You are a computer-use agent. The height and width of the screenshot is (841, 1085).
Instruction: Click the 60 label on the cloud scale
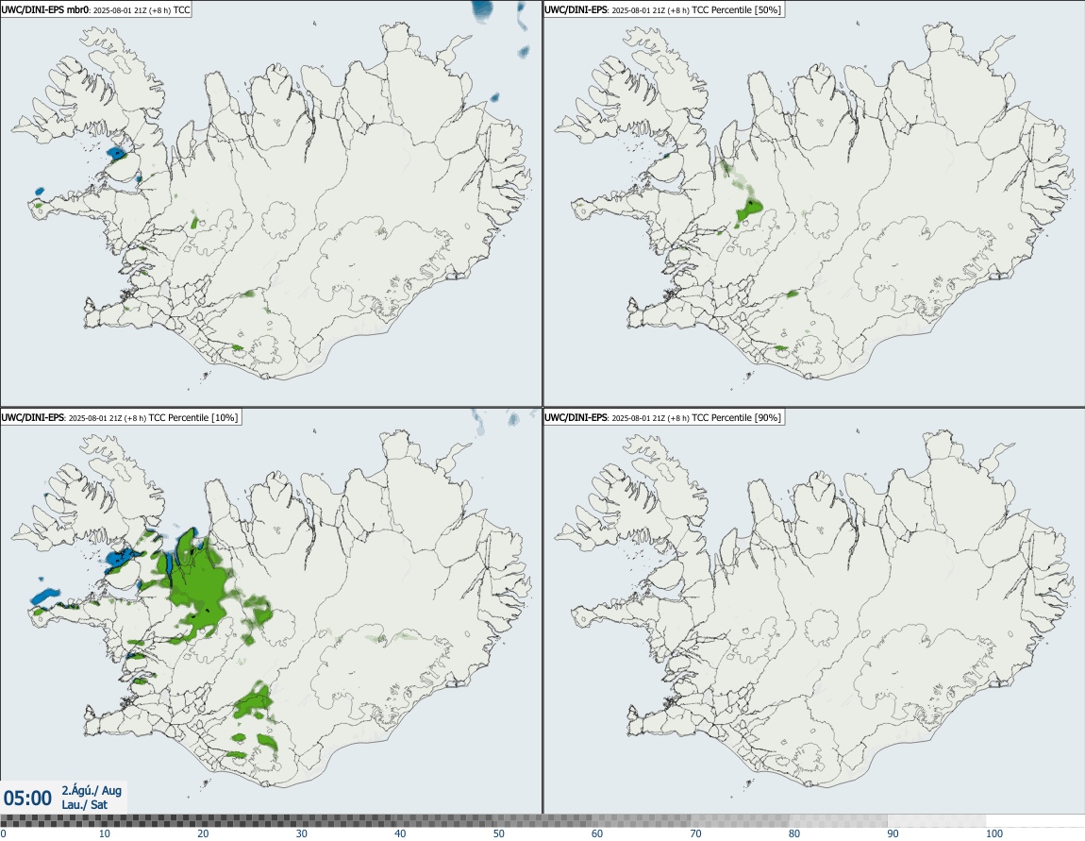597,833
